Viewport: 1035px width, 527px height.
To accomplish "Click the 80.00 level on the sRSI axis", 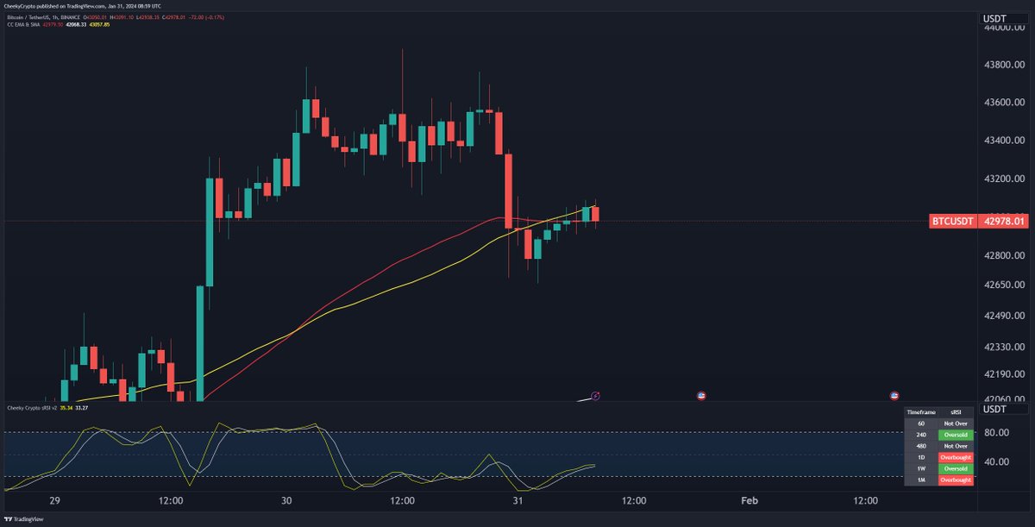I will pos(997,432).
